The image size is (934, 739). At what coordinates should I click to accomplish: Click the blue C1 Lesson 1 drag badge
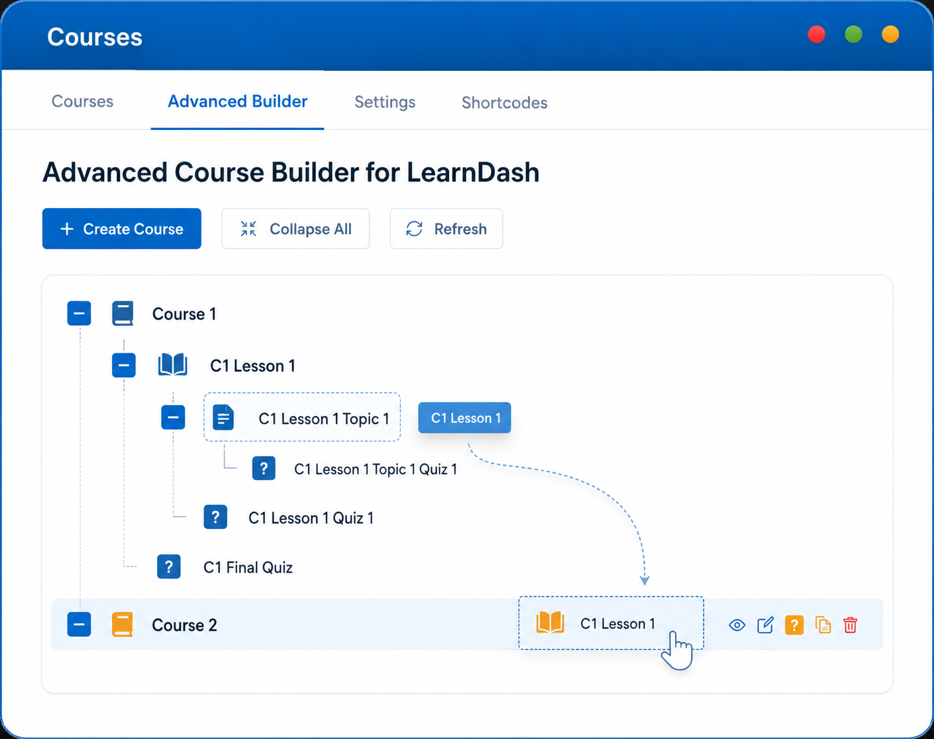click(x=464, y=418)
